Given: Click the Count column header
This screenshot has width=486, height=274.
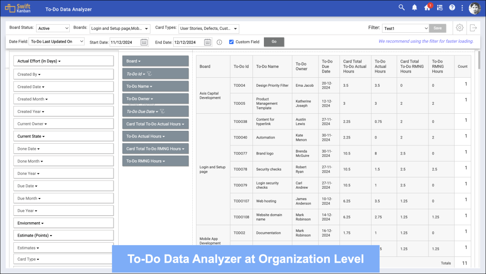Looking at the screenshot, I should [462, 66].
